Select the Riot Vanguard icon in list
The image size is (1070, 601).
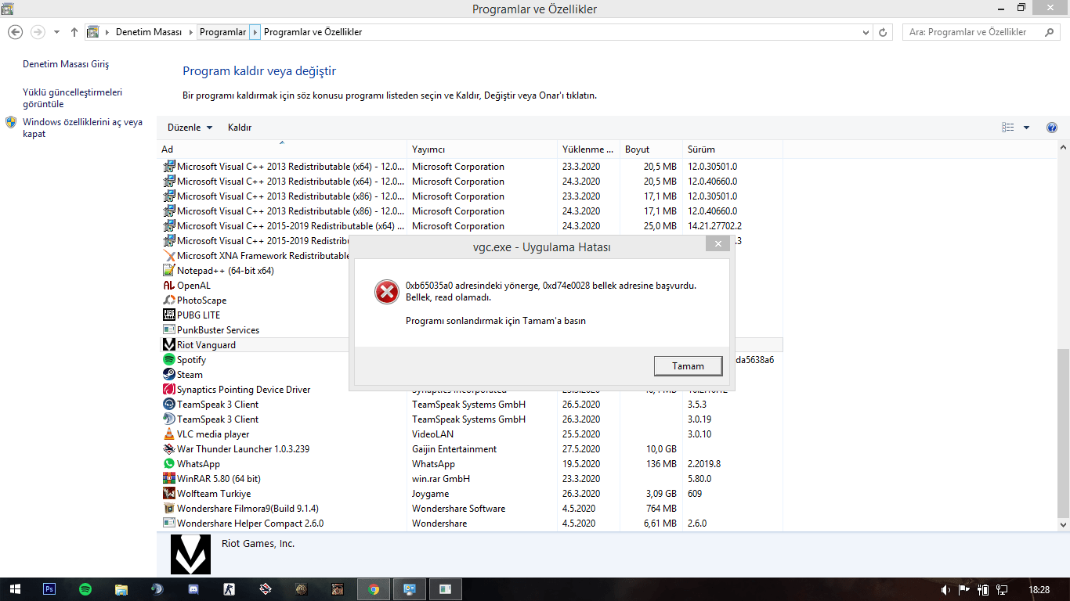point(168,345)
